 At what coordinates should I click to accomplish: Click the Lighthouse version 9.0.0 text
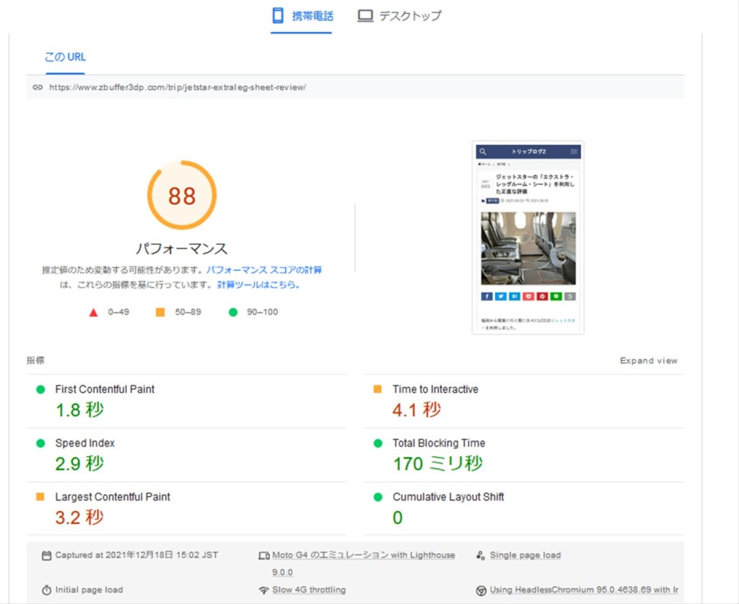282,572
